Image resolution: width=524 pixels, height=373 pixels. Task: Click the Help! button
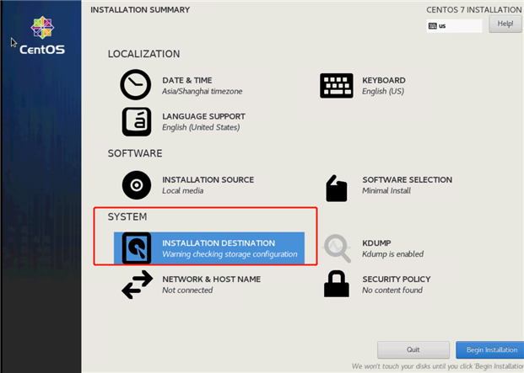coord(505,24)
